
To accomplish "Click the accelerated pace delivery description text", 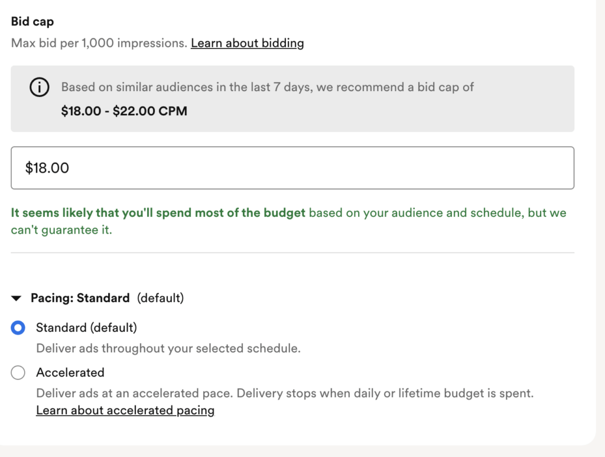I will (285, 393).
